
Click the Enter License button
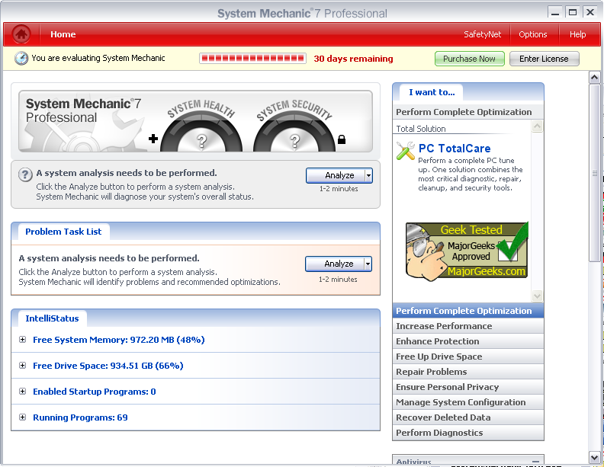544,59
